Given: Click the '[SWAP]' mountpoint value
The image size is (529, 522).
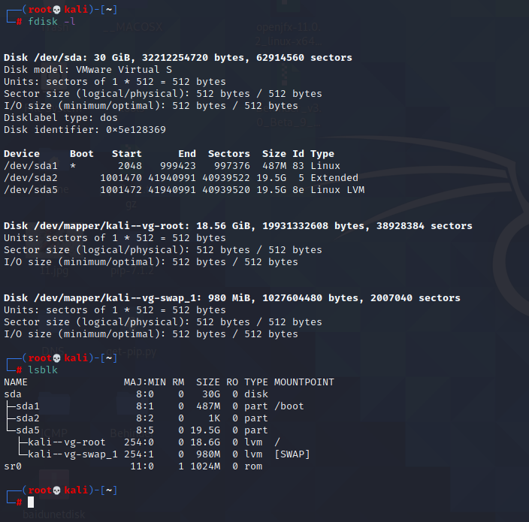Looking at the screenshot, I should click(292, 454).
